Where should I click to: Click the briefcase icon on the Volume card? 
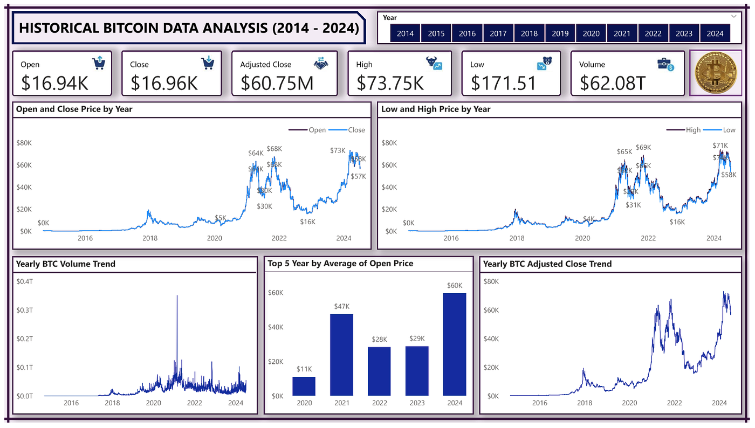click(x=666, y=65)
